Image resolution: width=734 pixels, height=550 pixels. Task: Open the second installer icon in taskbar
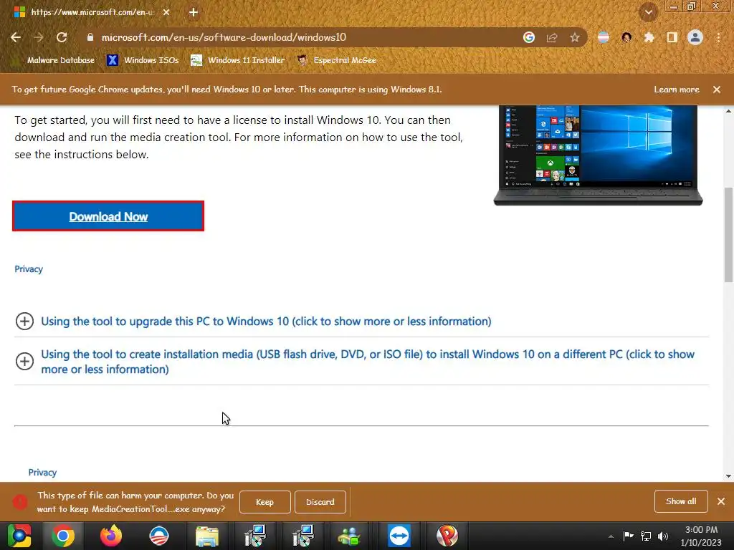pyautogui.click(x=303, y=536)
